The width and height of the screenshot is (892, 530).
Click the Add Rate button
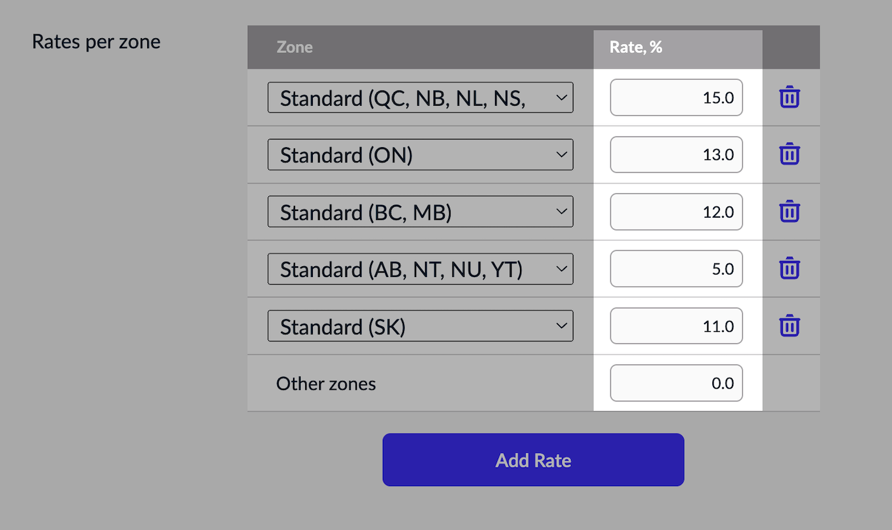(533, 460)
